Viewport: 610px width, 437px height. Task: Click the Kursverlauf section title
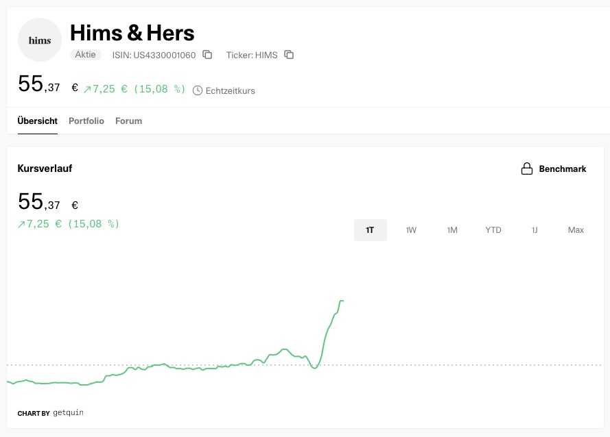tap(45, 168)
